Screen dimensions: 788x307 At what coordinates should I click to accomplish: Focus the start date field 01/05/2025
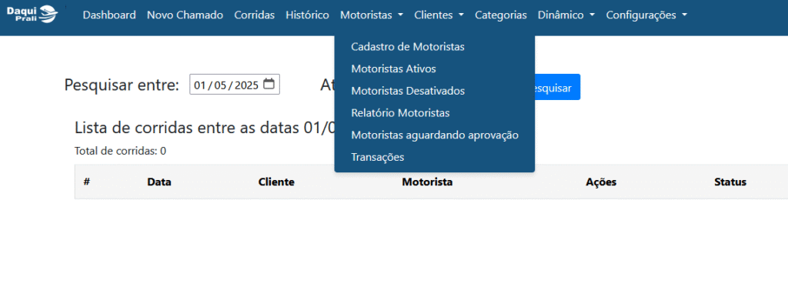pyautogui.click(x=234, y=85)
